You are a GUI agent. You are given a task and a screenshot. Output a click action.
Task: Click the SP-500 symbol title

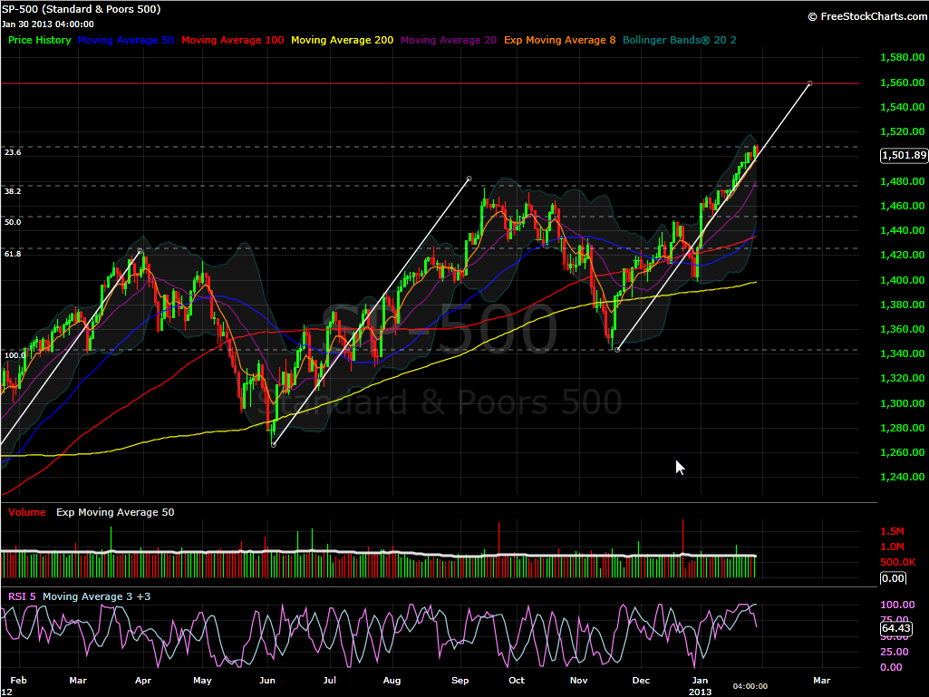click(x=82, y=9)
